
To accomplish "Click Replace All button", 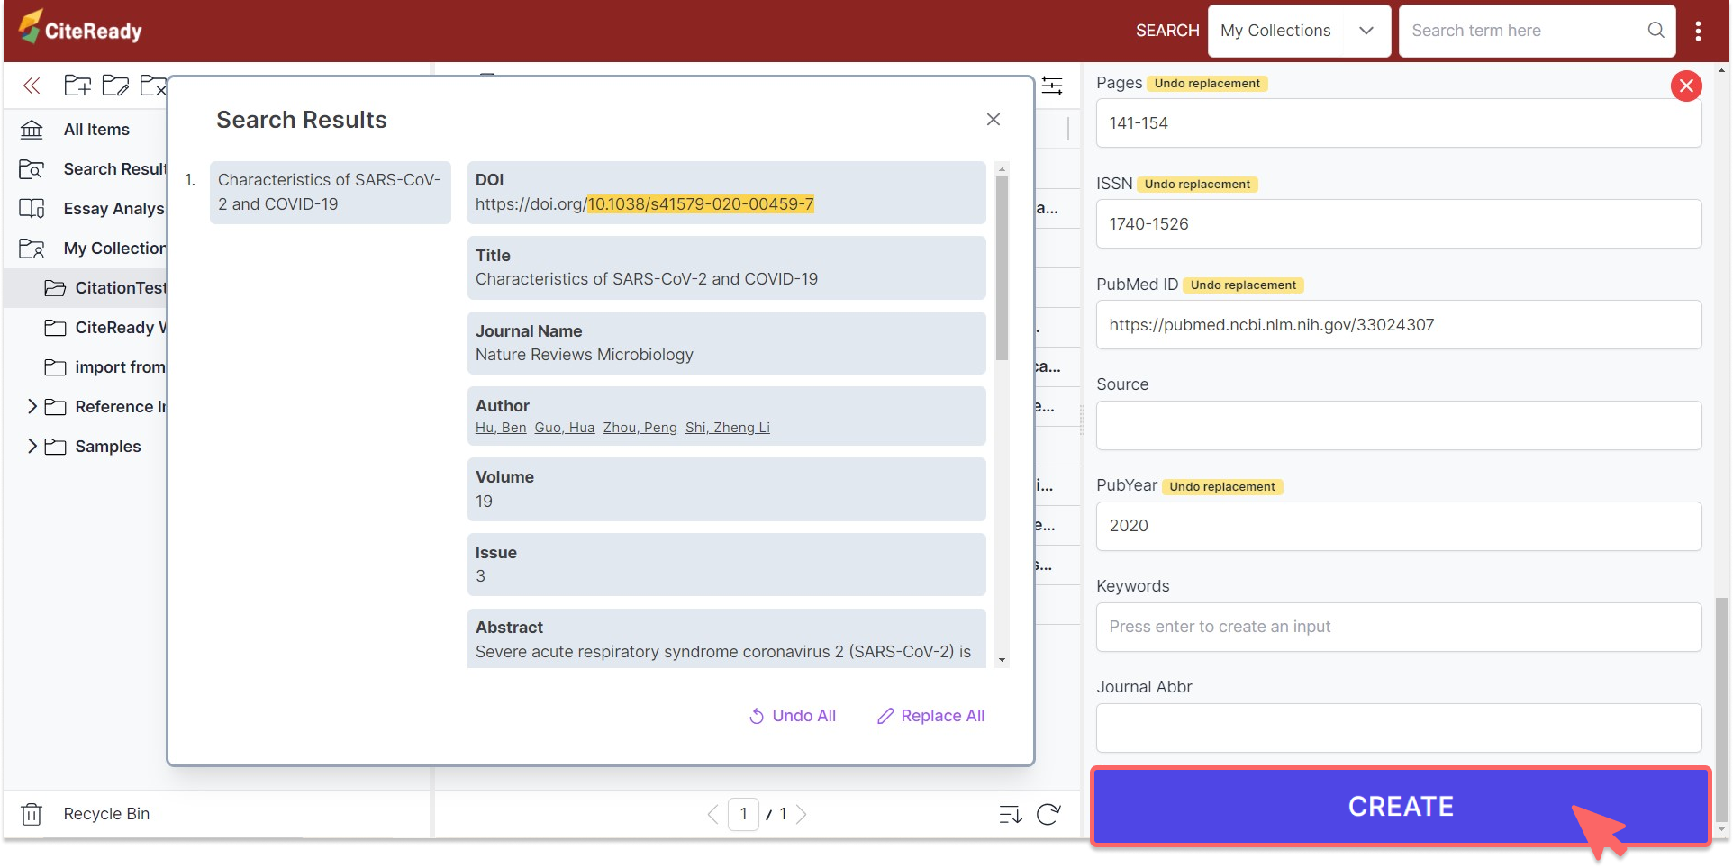I will click(x=931, y=716).
